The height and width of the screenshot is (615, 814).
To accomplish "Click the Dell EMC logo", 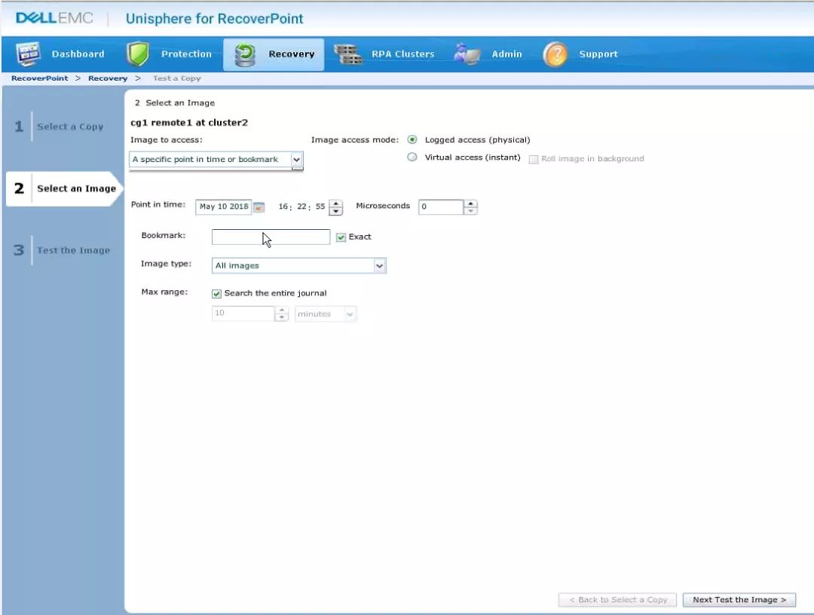I will pos(54,18).
